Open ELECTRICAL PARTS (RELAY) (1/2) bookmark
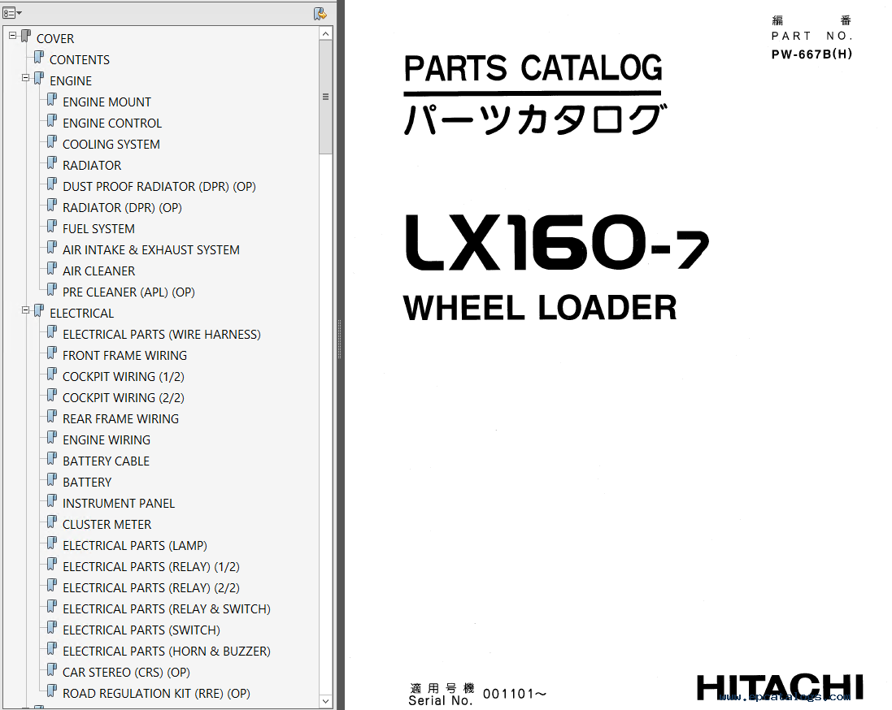Image resolution: width=892 pixels, height=710 pixels. pyautogui.click(x=151, y=567)
